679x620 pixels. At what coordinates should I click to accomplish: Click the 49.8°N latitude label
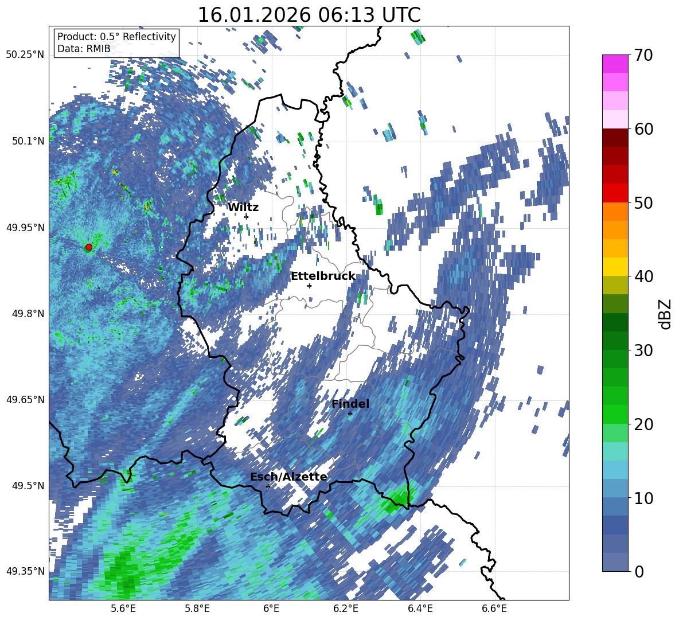[x=28, y=314]
